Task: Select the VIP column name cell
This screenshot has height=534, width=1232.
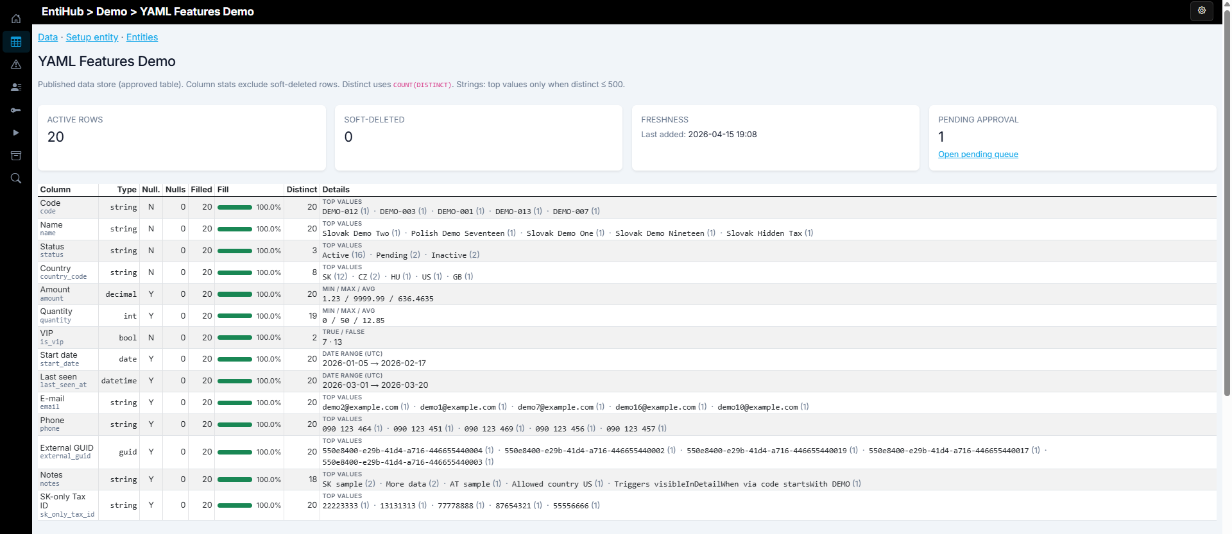Action: pos(68,338)
